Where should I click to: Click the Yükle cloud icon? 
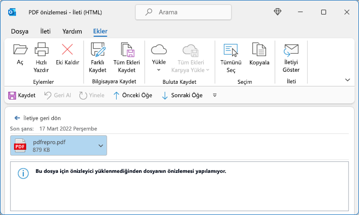pyautogui.click(x=159, y=49)
